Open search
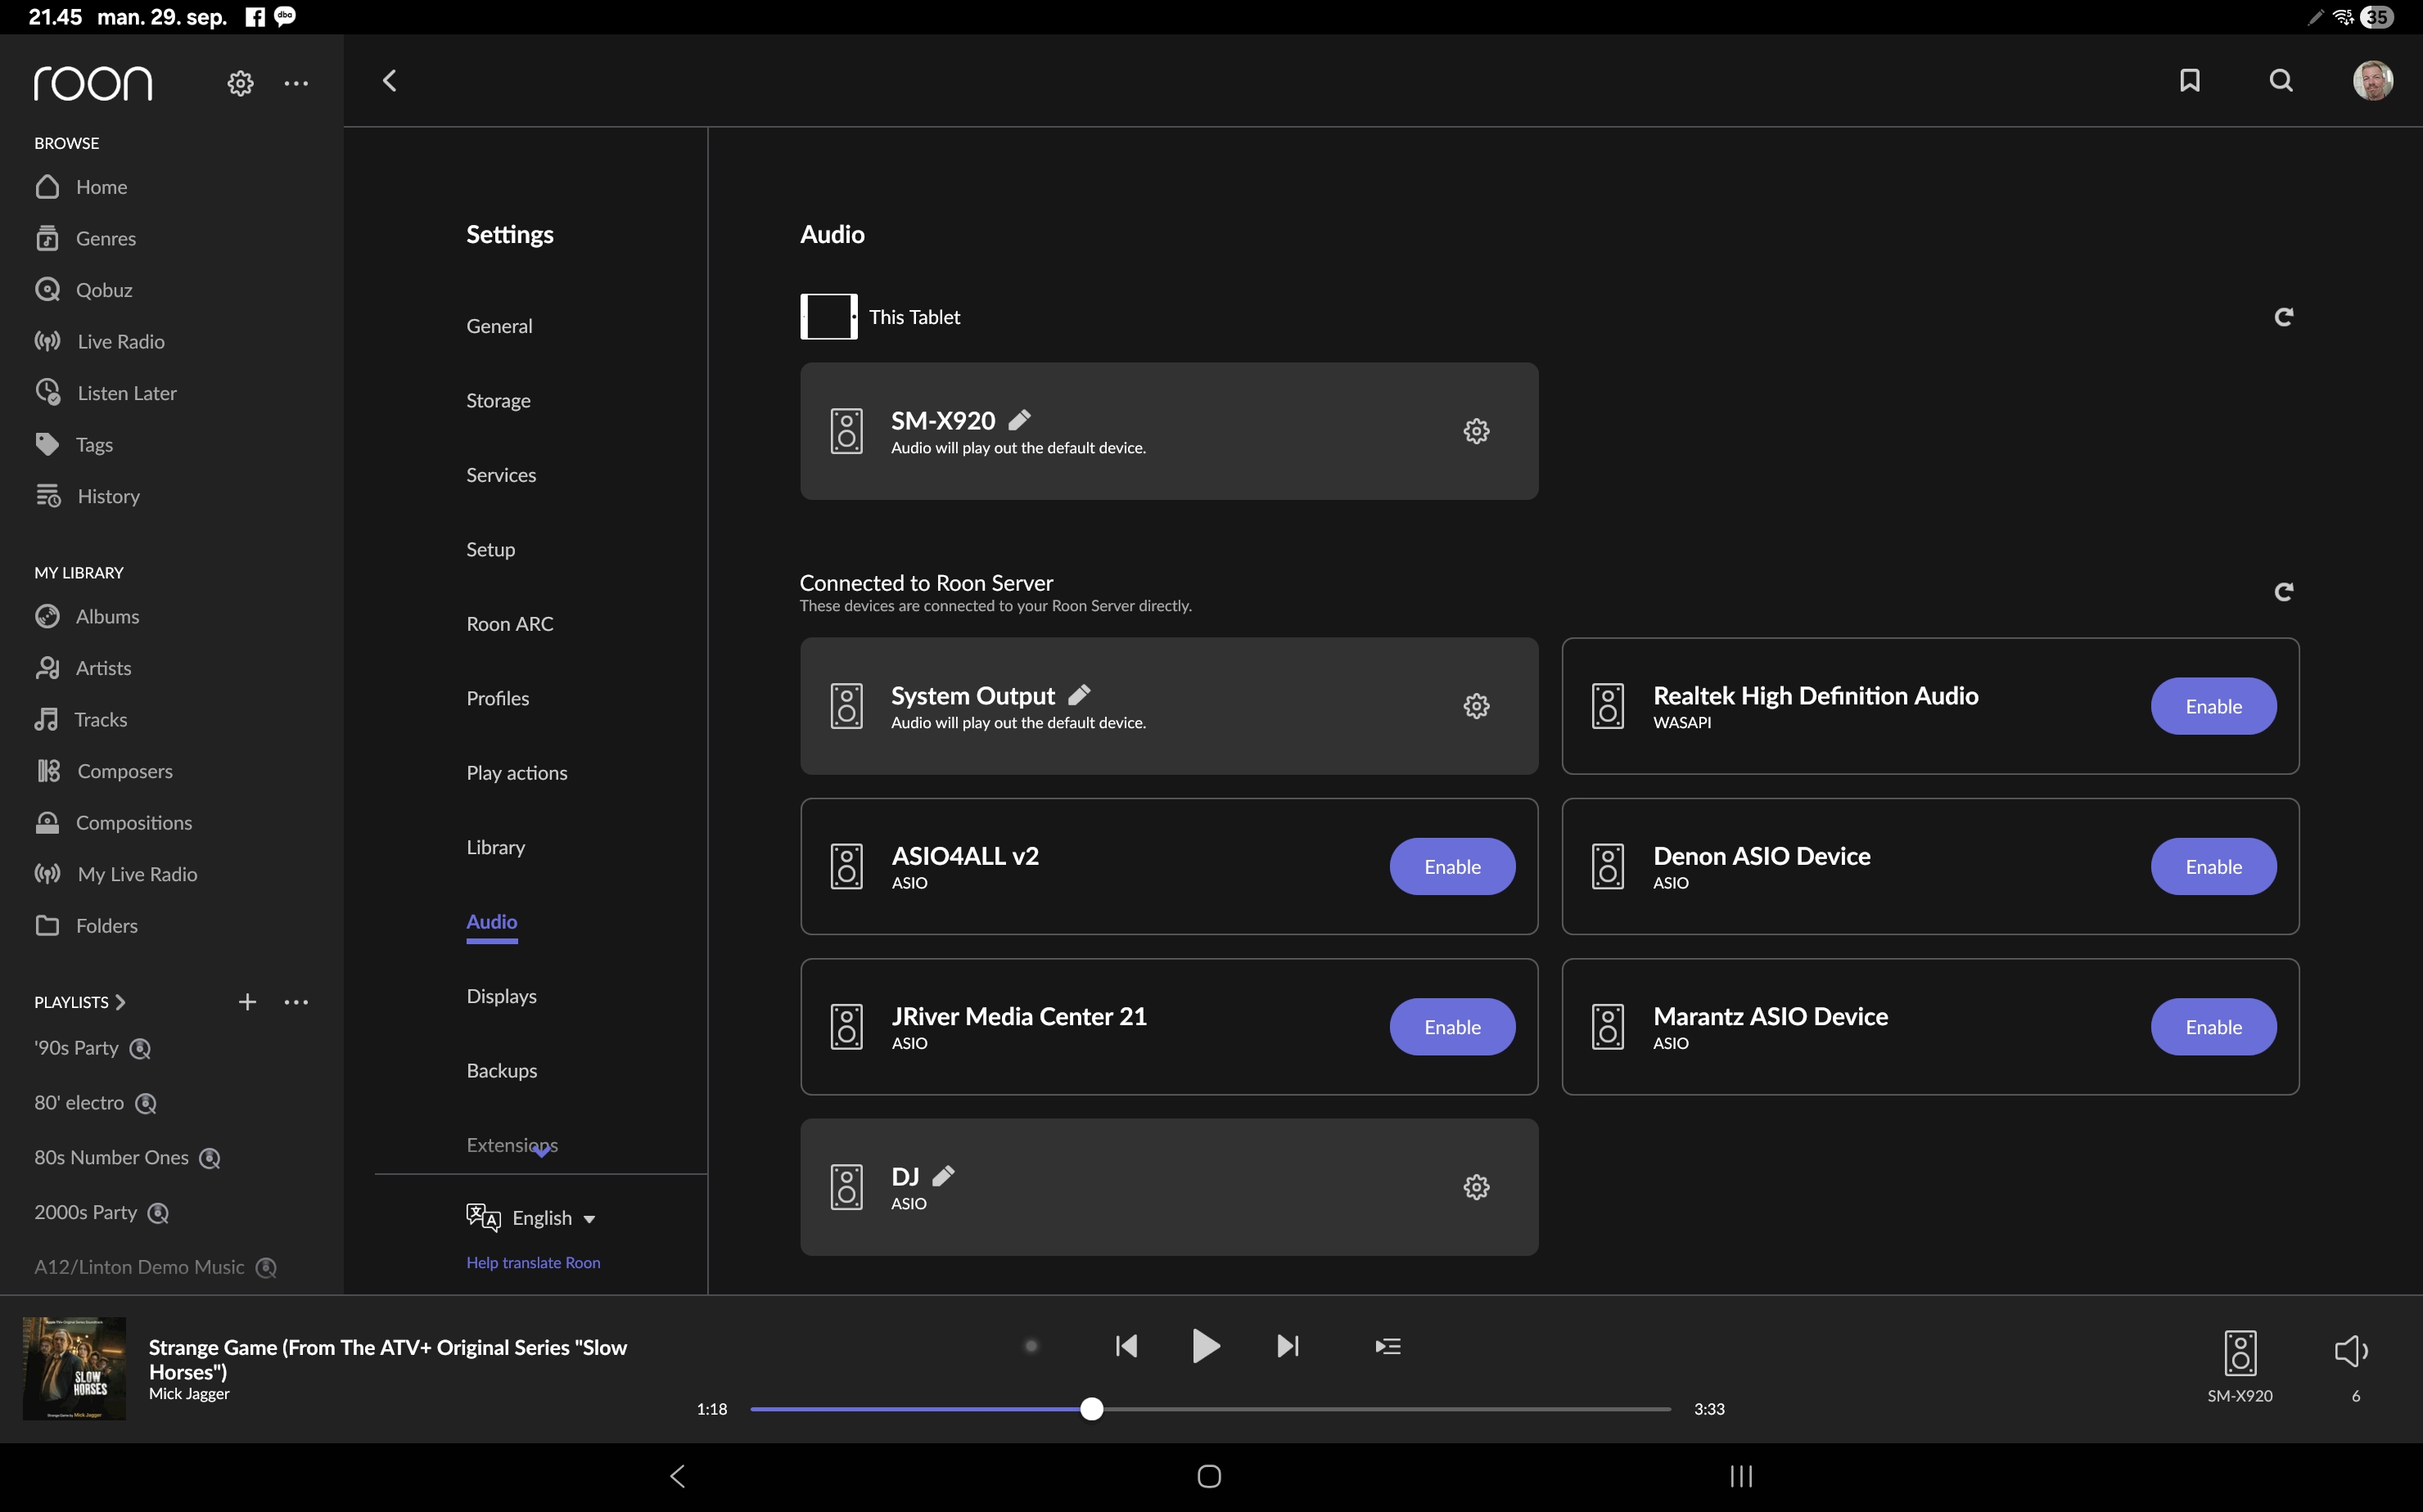This screenshot has width=2423, height=1512. point(2281,81)
